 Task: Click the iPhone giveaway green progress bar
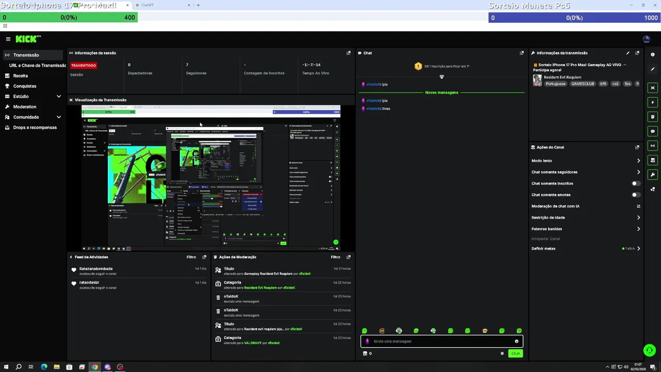(x=69, y=18)
